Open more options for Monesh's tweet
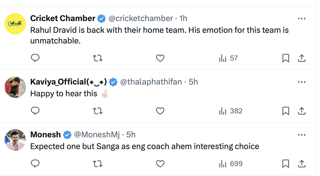320x176 pixels. pos(302,135)
